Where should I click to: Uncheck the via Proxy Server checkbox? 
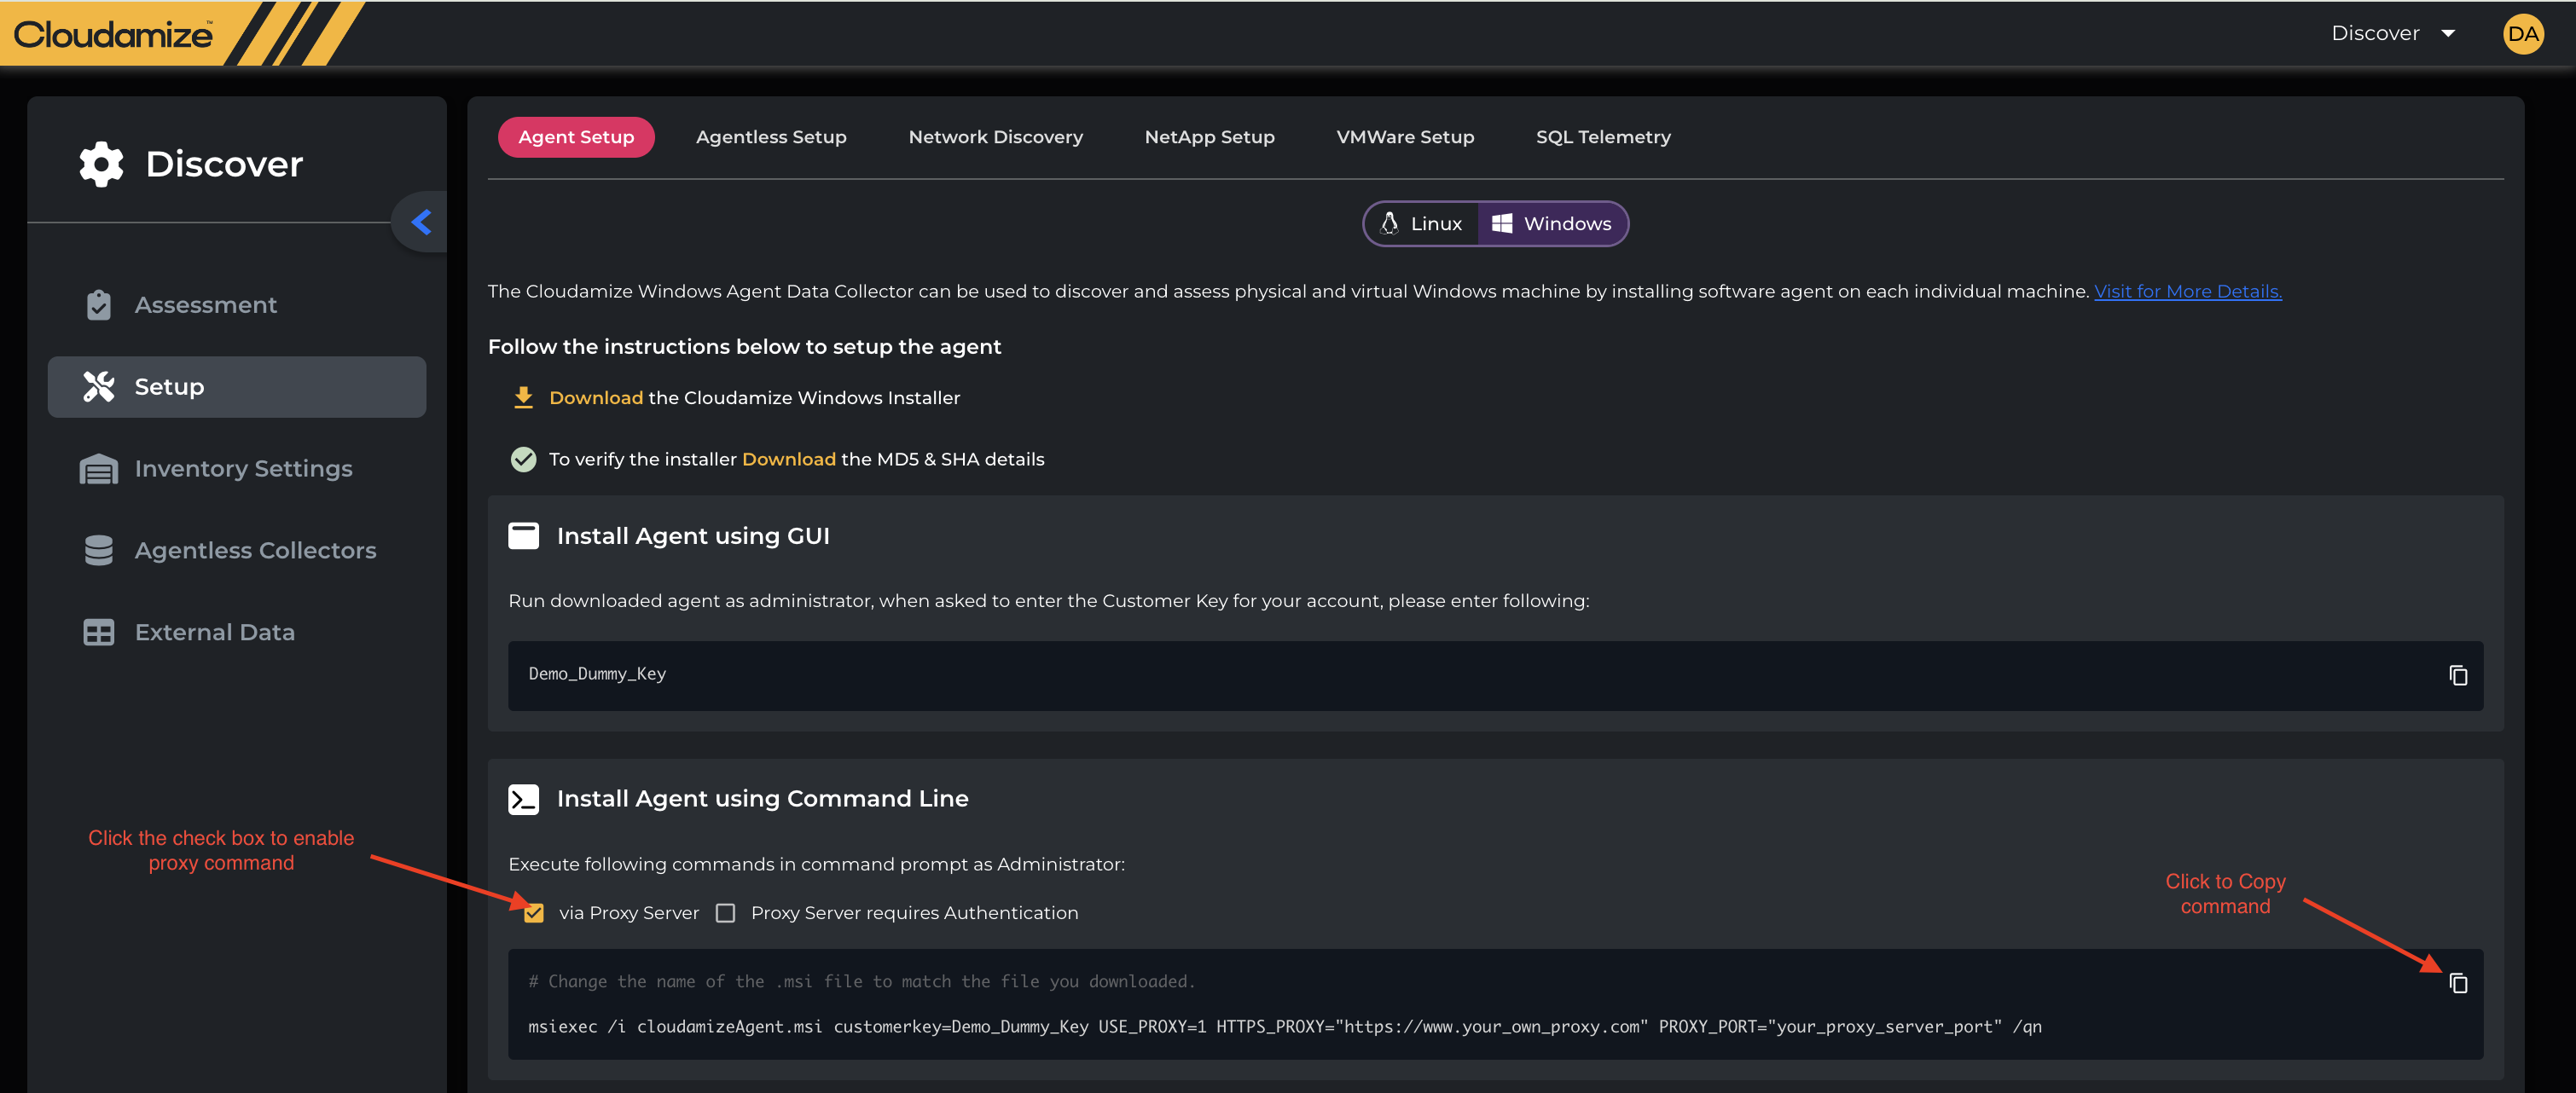[x=534, y=913]
